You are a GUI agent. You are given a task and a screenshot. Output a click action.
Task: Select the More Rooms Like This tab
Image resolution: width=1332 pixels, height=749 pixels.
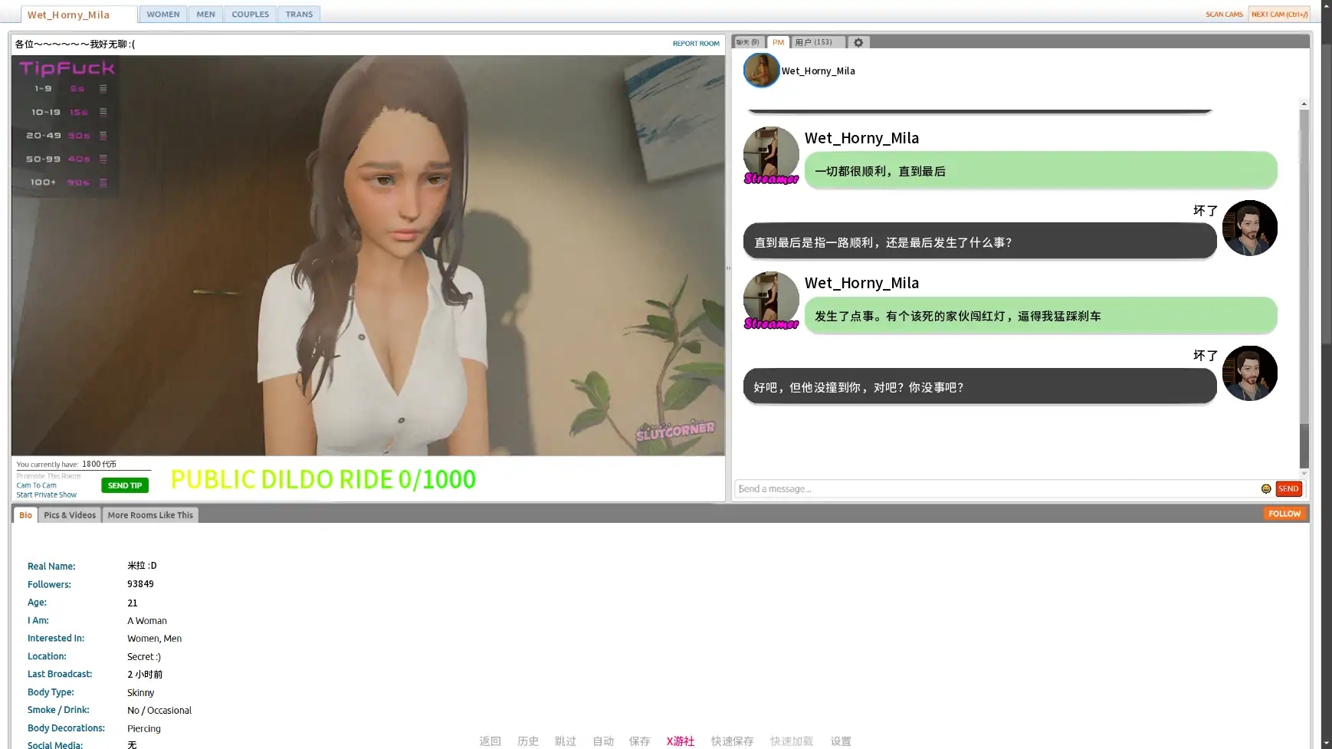(150, 515)
